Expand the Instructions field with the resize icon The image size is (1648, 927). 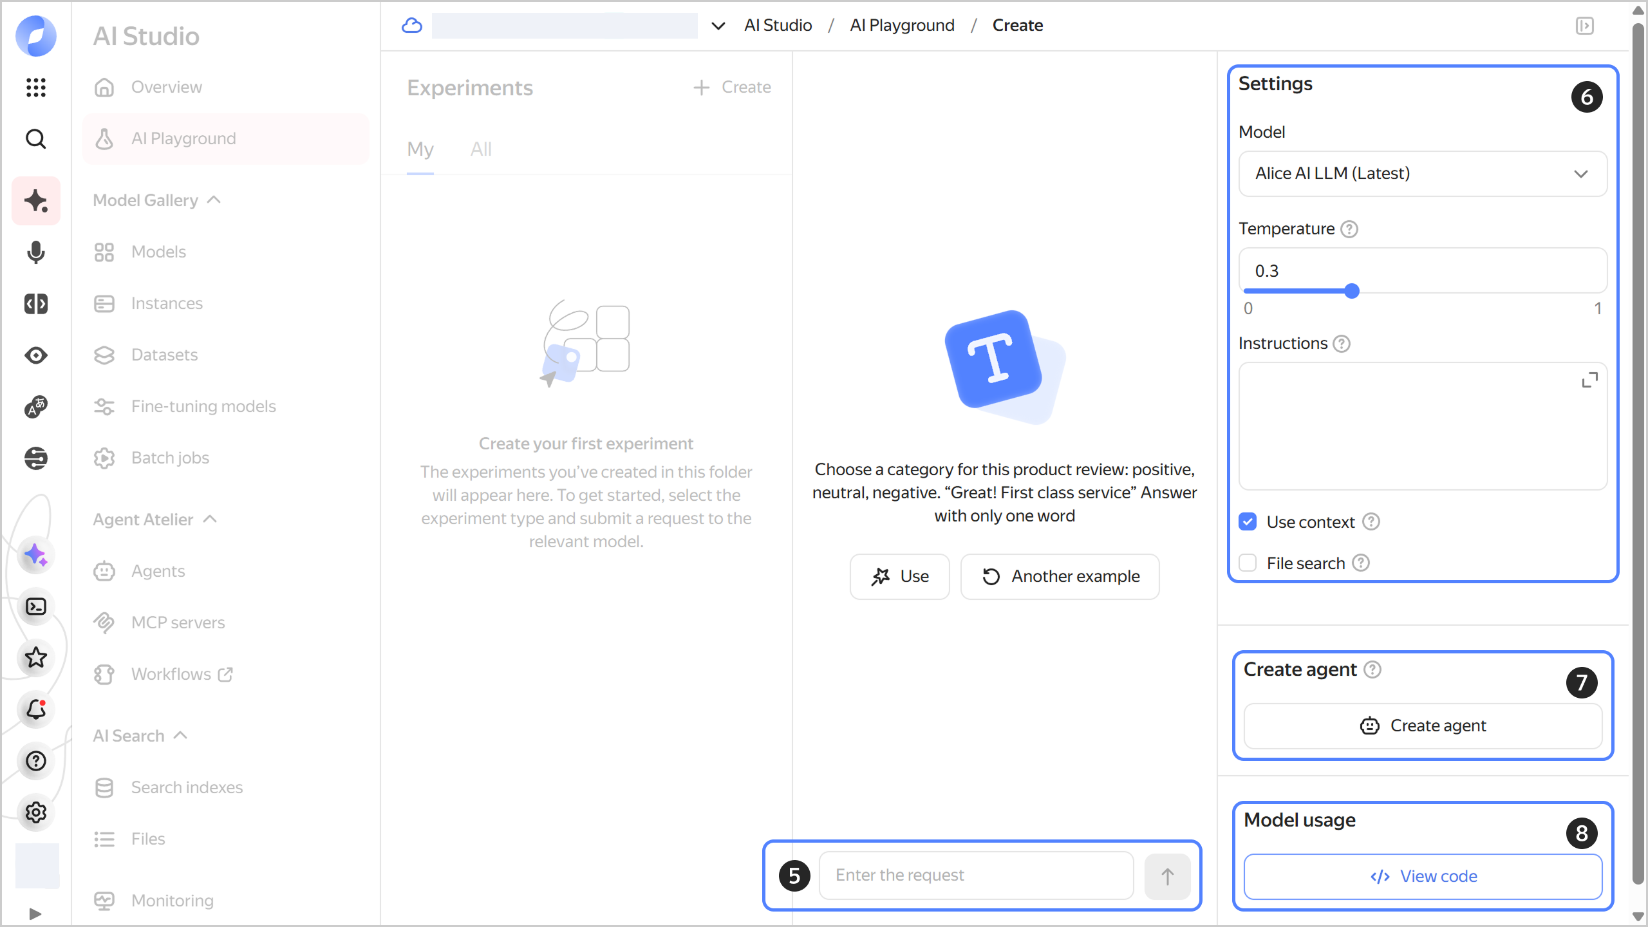(1589, 380)
